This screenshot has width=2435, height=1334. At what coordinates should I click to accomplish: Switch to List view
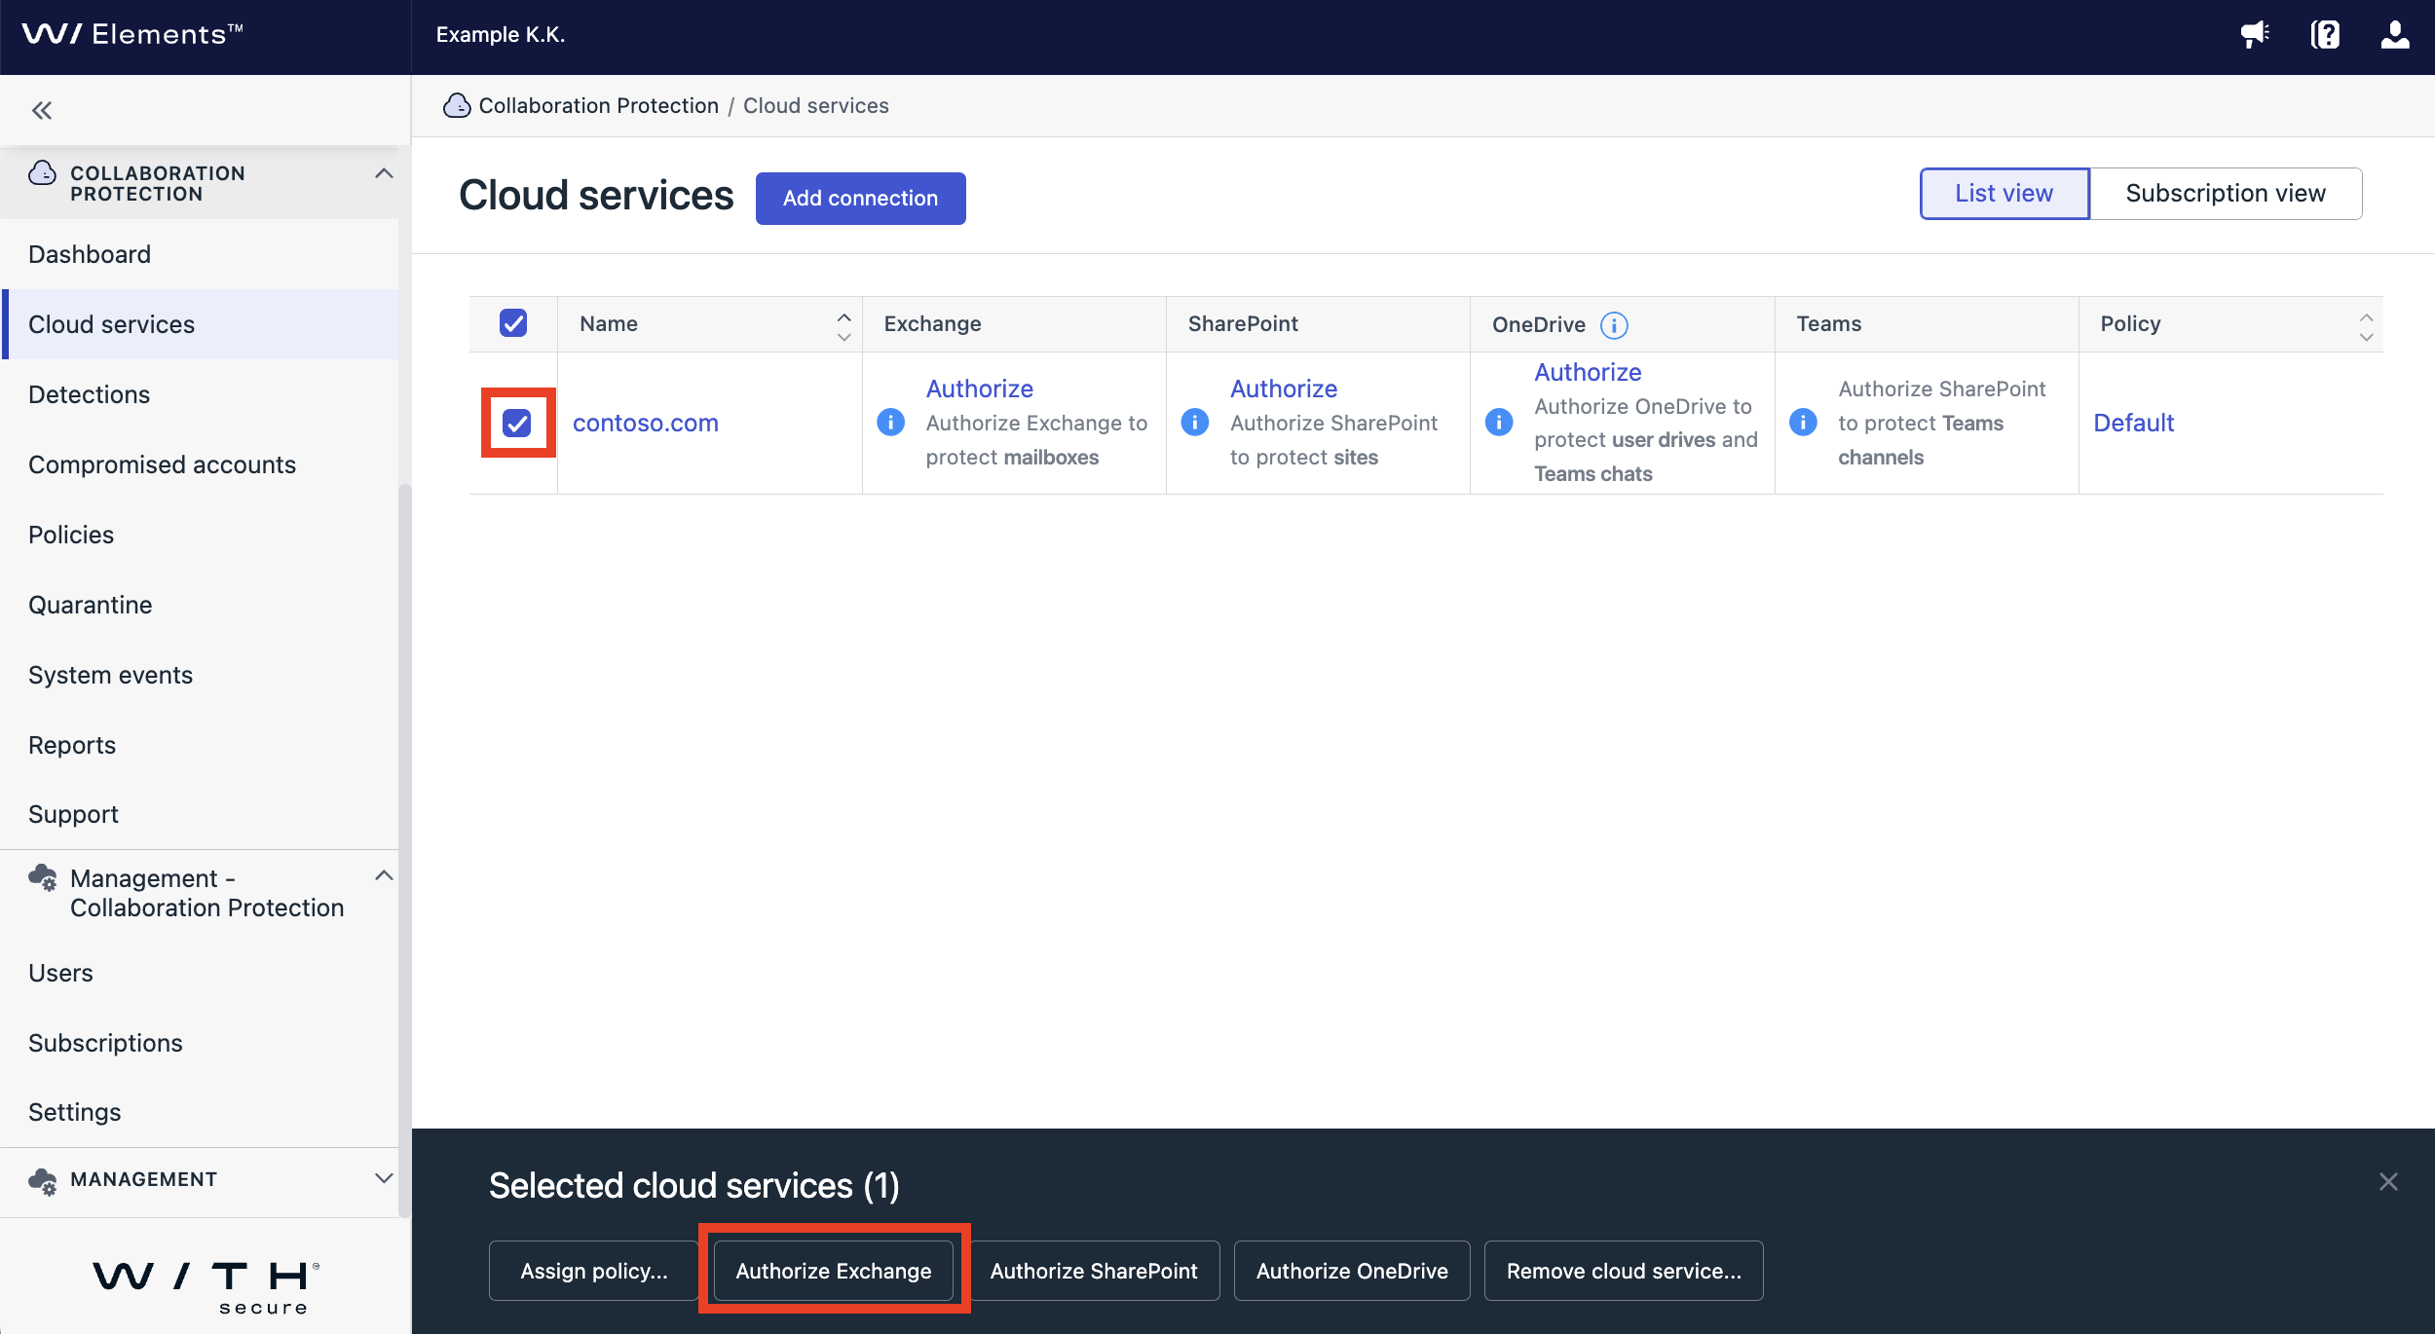click(2004, 194)
